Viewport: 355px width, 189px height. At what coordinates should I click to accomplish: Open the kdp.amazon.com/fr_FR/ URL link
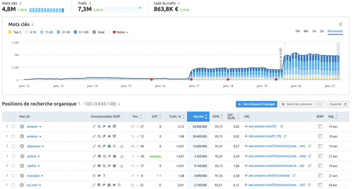point(265,136)
